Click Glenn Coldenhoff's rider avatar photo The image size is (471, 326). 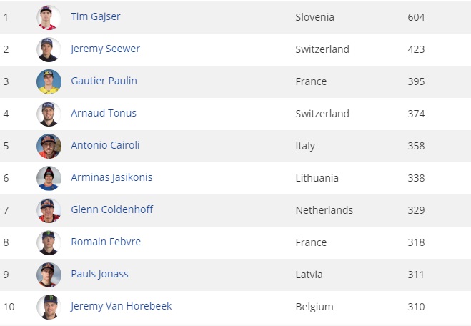coord(49,210)
